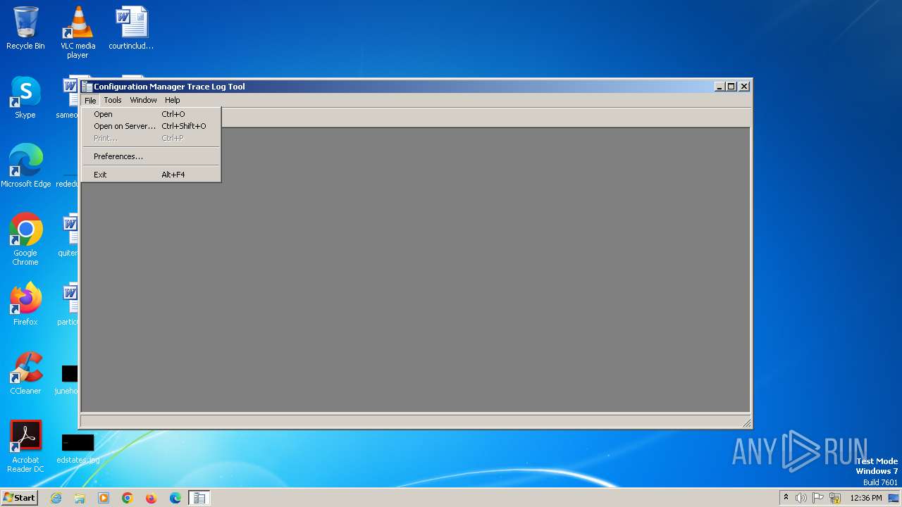Image resolution: width=902 pixels, height=507 pixels.
Task: Choose Open from the File menu
Action: (151, 114)
